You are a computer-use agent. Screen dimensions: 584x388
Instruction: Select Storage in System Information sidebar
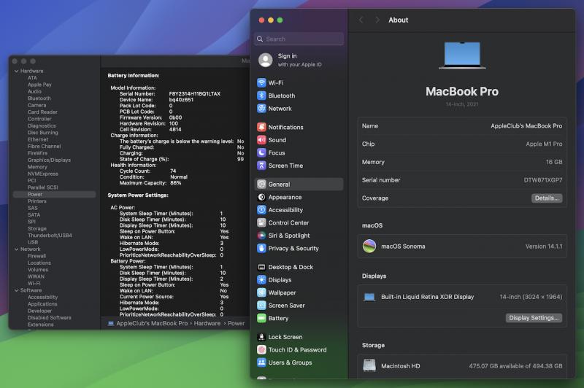coord(37,228)
